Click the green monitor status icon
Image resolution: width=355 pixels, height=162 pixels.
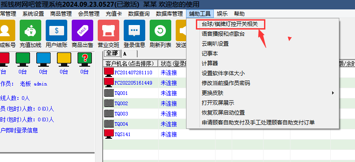23,59
